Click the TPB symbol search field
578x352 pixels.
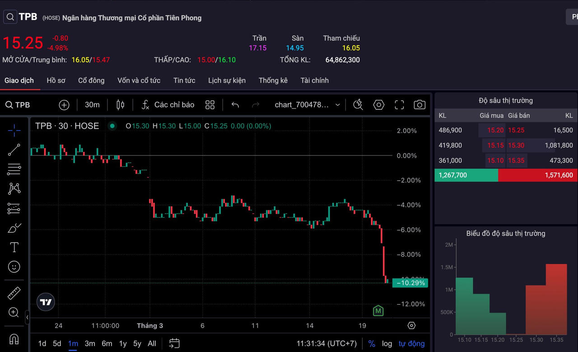[x=18, y=105]
